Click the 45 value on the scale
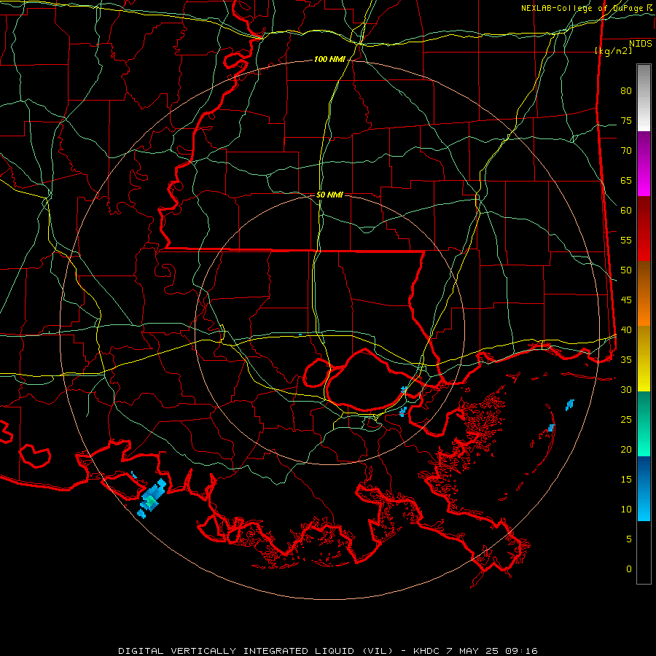Viewport: 656px width, 656px height. click(626, 300)
